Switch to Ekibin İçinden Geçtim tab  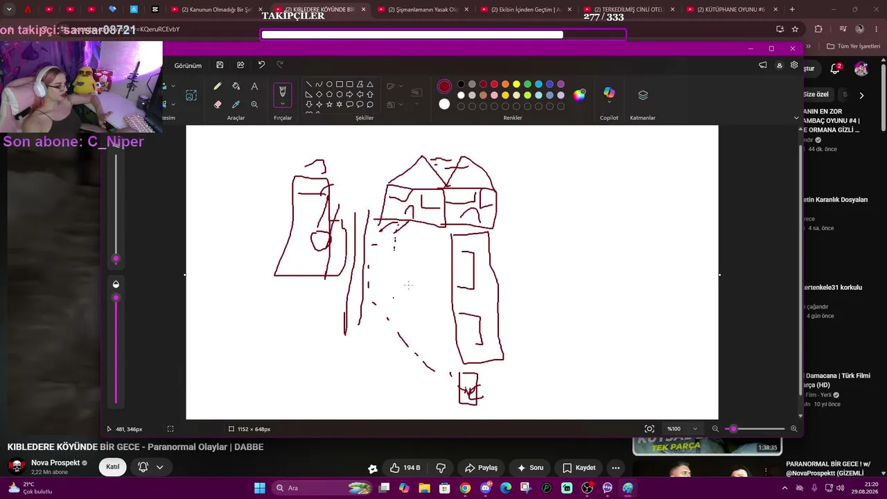pos(525,10)
